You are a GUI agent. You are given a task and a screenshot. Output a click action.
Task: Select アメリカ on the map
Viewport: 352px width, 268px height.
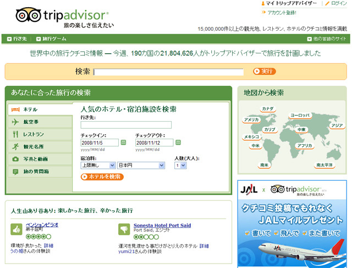(251, 120)
